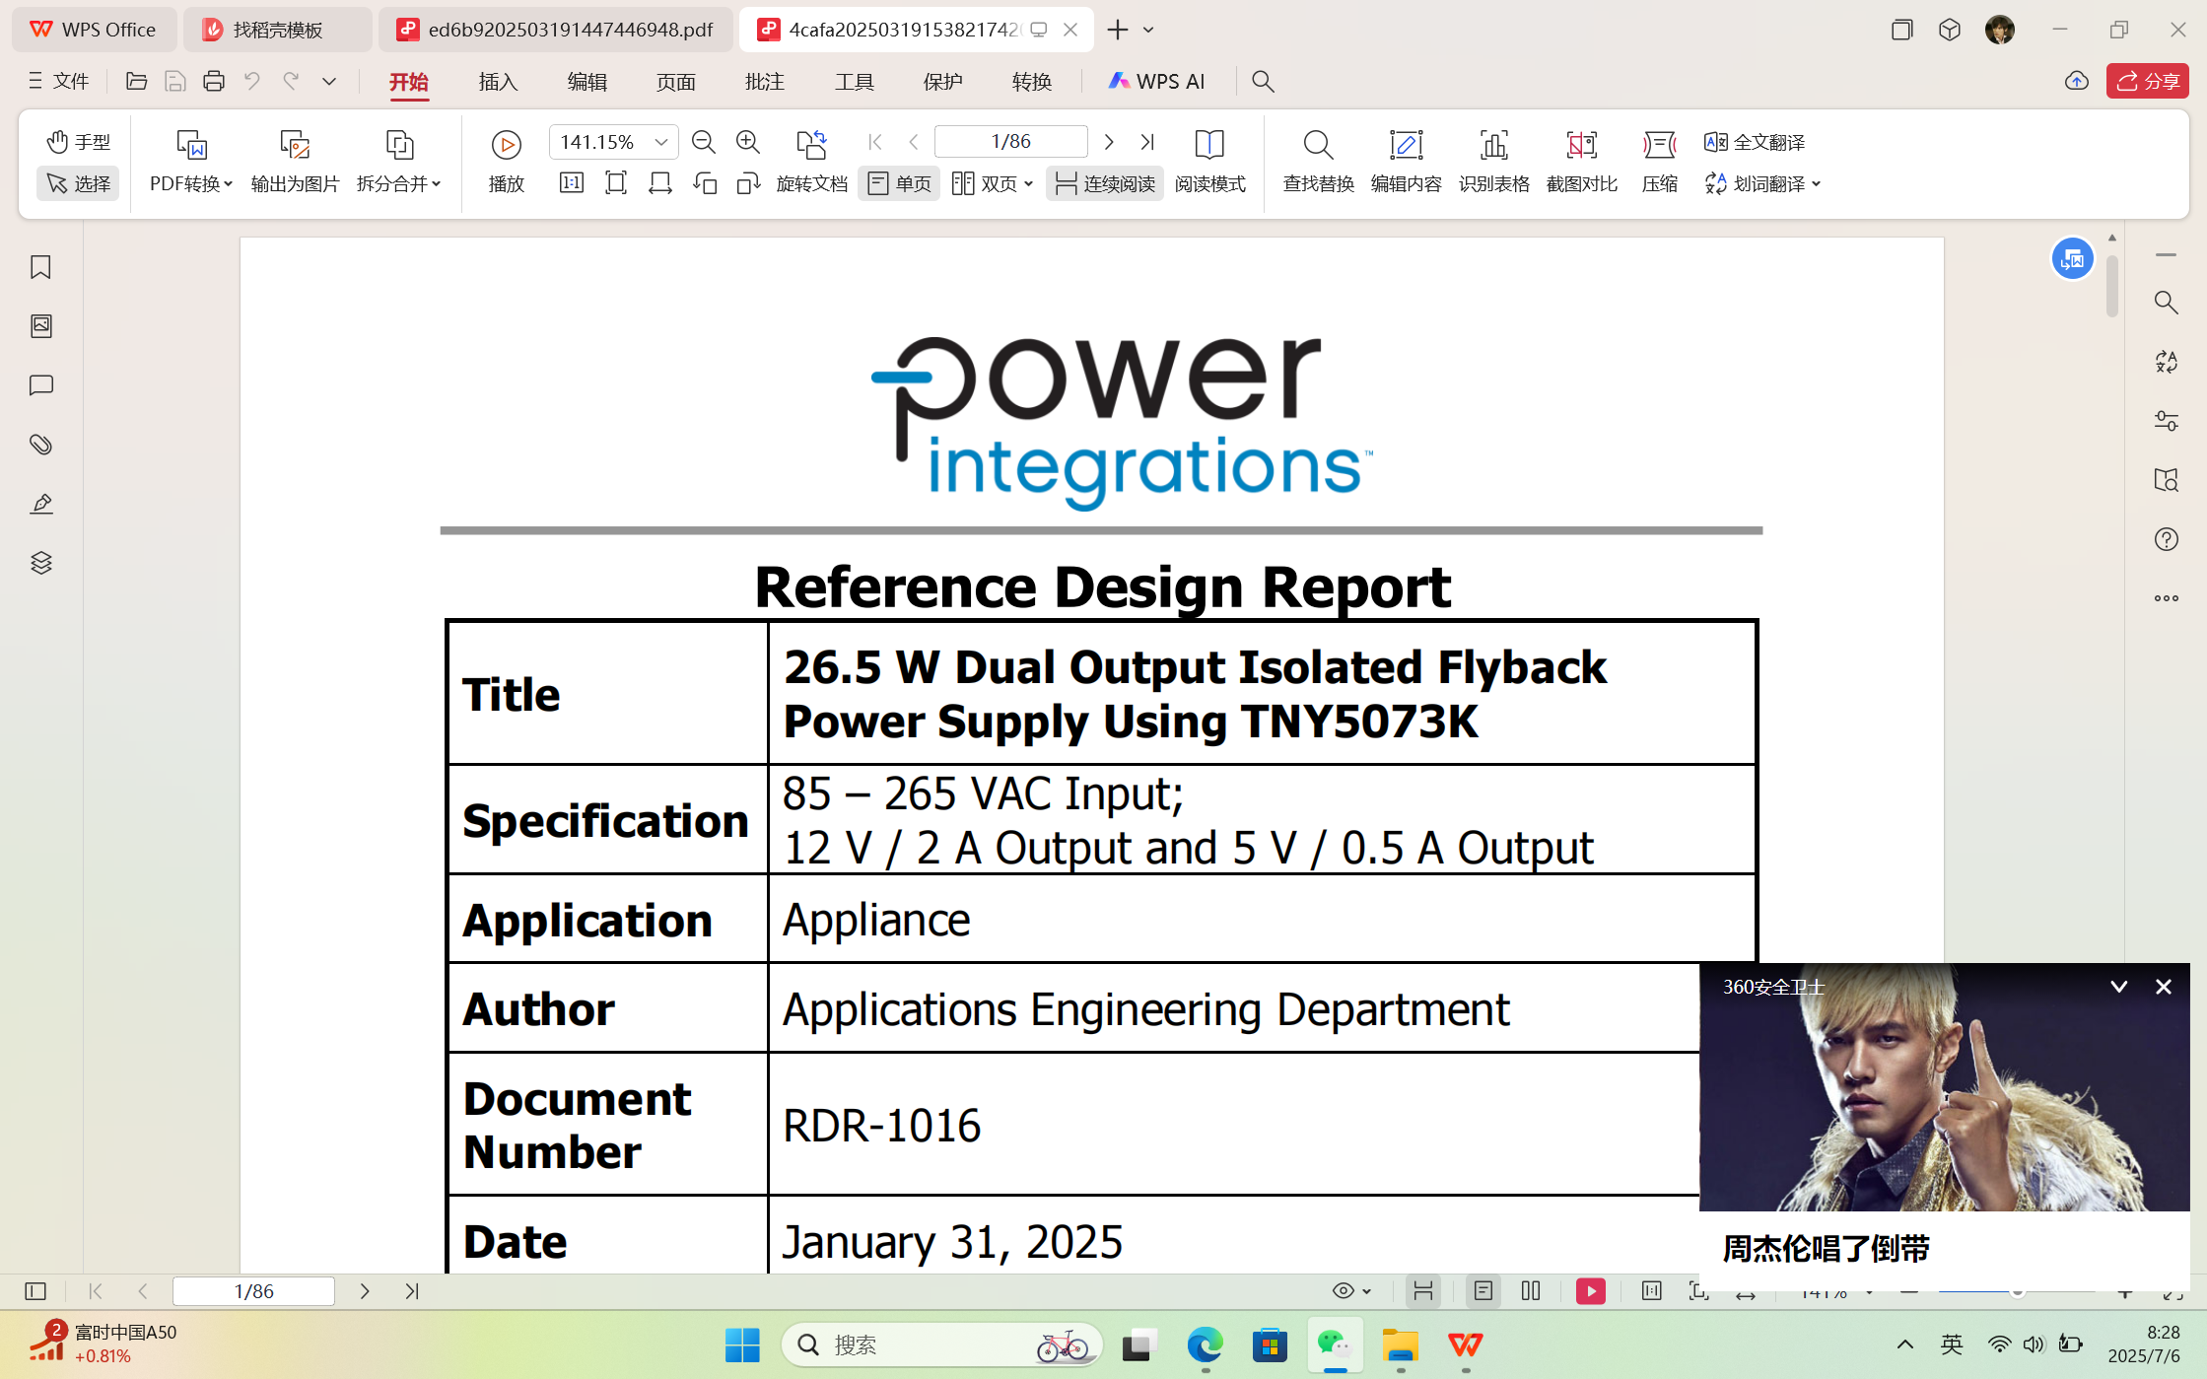Switch to 保护 ribbon tab
Image resolution: width=2207 pixels, height=1379 pixels.
click(x=943, y=82)
